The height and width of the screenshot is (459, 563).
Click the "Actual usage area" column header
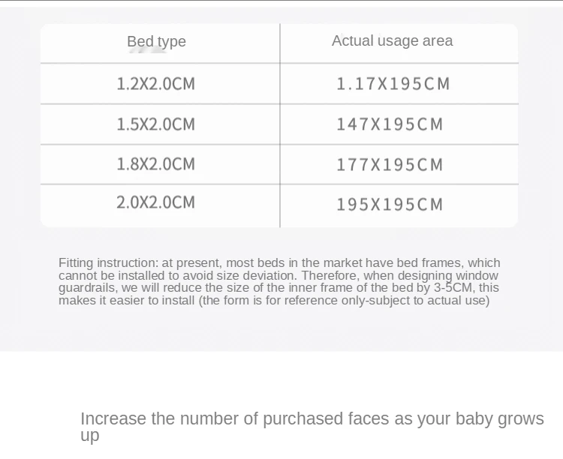click(x=392, y=40)
